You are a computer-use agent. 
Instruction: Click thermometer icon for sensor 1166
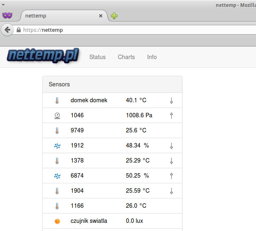coord(57,206)
